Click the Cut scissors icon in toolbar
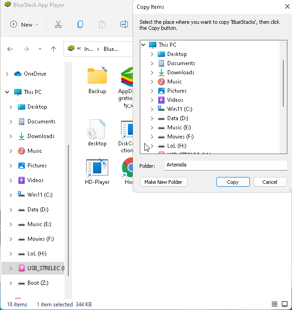The height and width of the screenshot is (310, 292). (x=58, y=24)
